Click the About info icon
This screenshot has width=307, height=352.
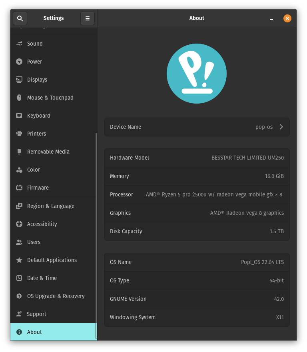click(19, 332)
